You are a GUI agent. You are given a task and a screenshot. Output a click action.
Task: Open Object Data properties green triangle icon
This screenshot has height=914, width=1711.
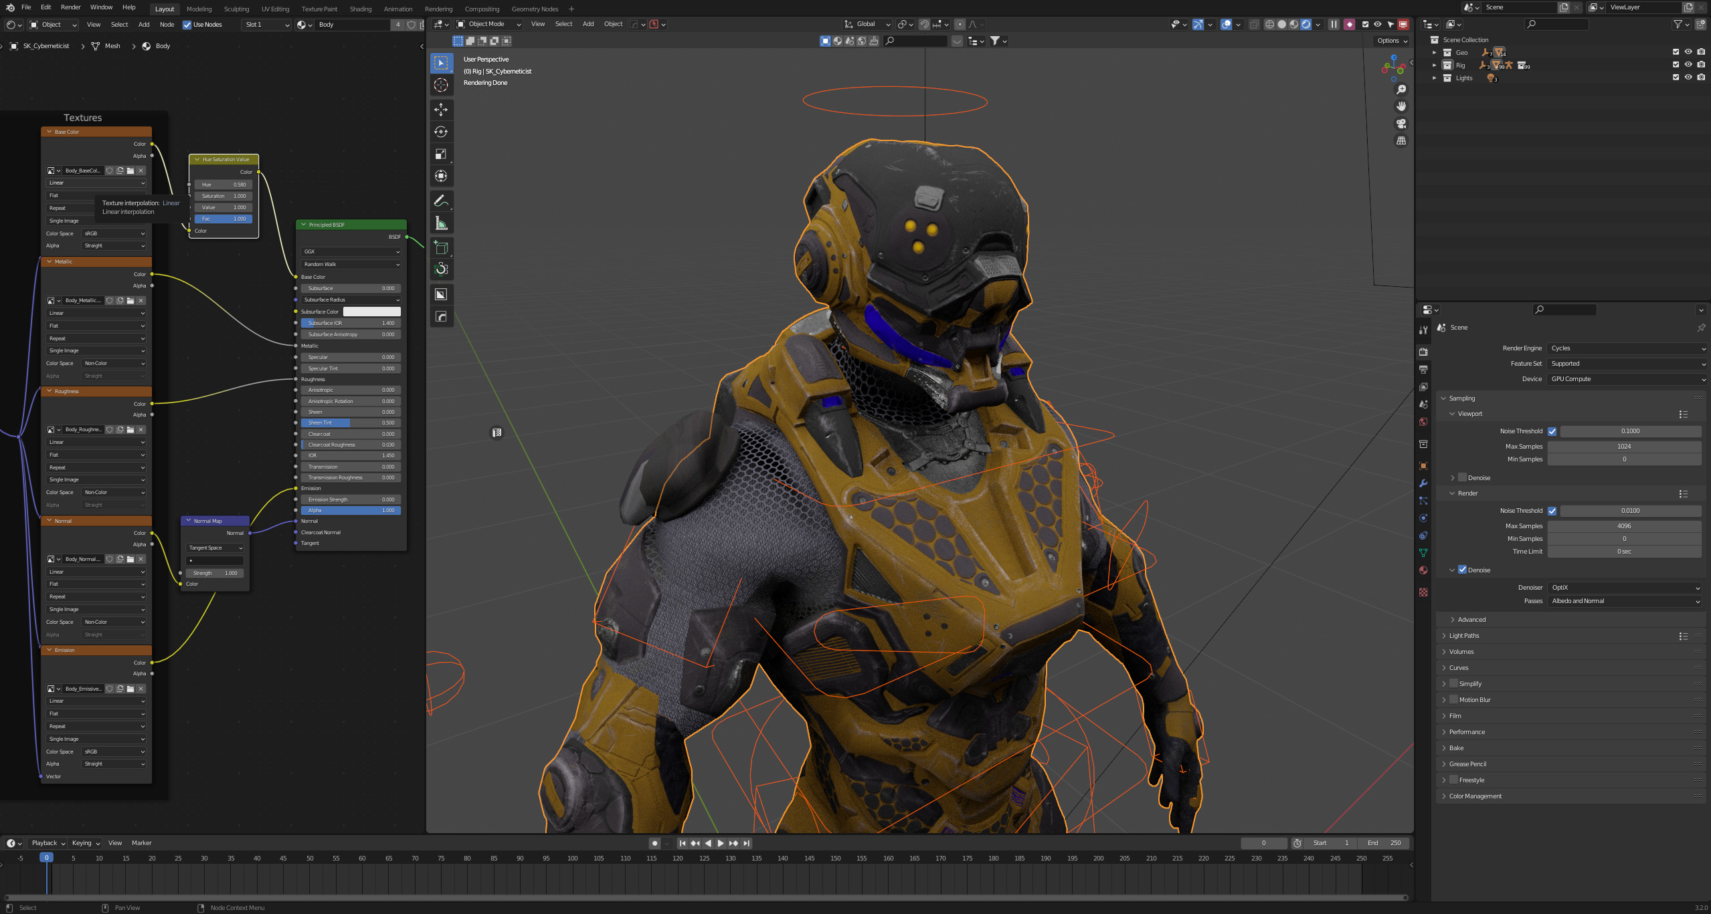1423,553
